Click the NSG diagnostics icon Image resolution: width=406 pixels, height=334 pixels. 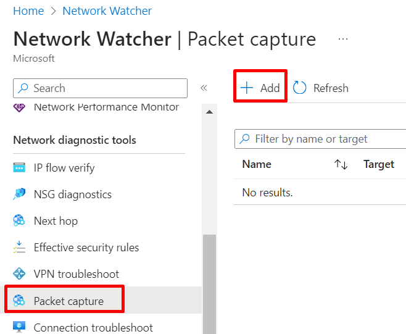(19, 194)
